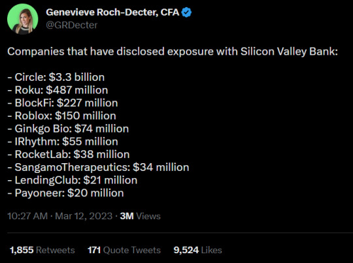Open the Mar 12, 2023 date link
353x263 pixels.
[84, 216]
